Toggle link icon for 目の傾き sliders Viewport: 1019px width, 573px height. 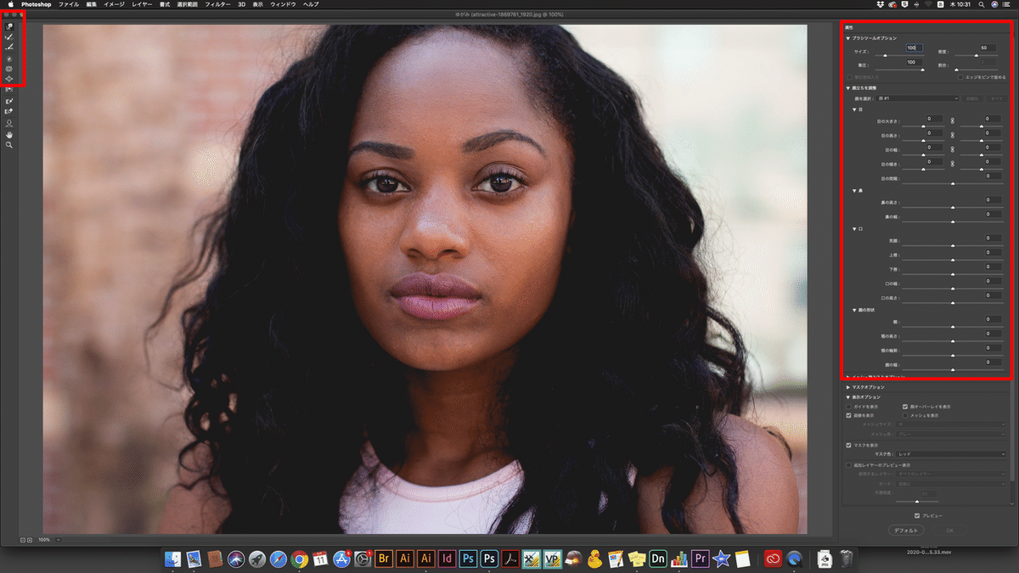(x=952, y=162)
